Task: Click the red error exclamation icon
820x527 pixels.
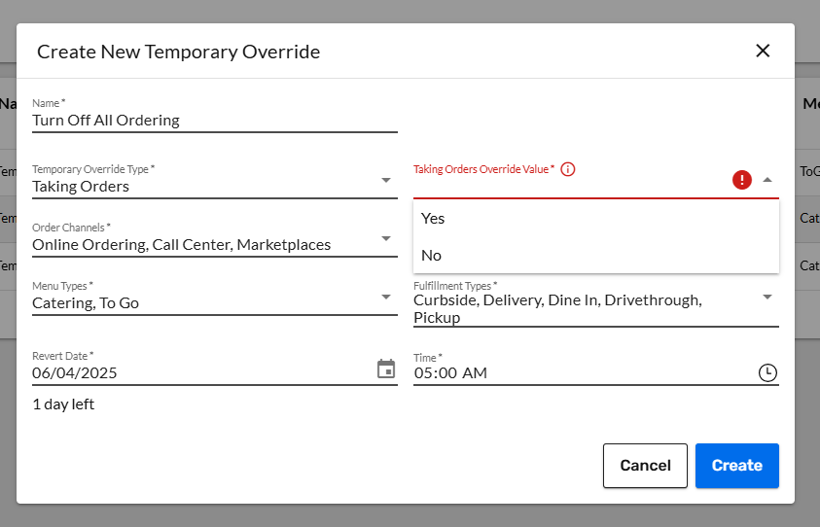Action: pos(741,180)
